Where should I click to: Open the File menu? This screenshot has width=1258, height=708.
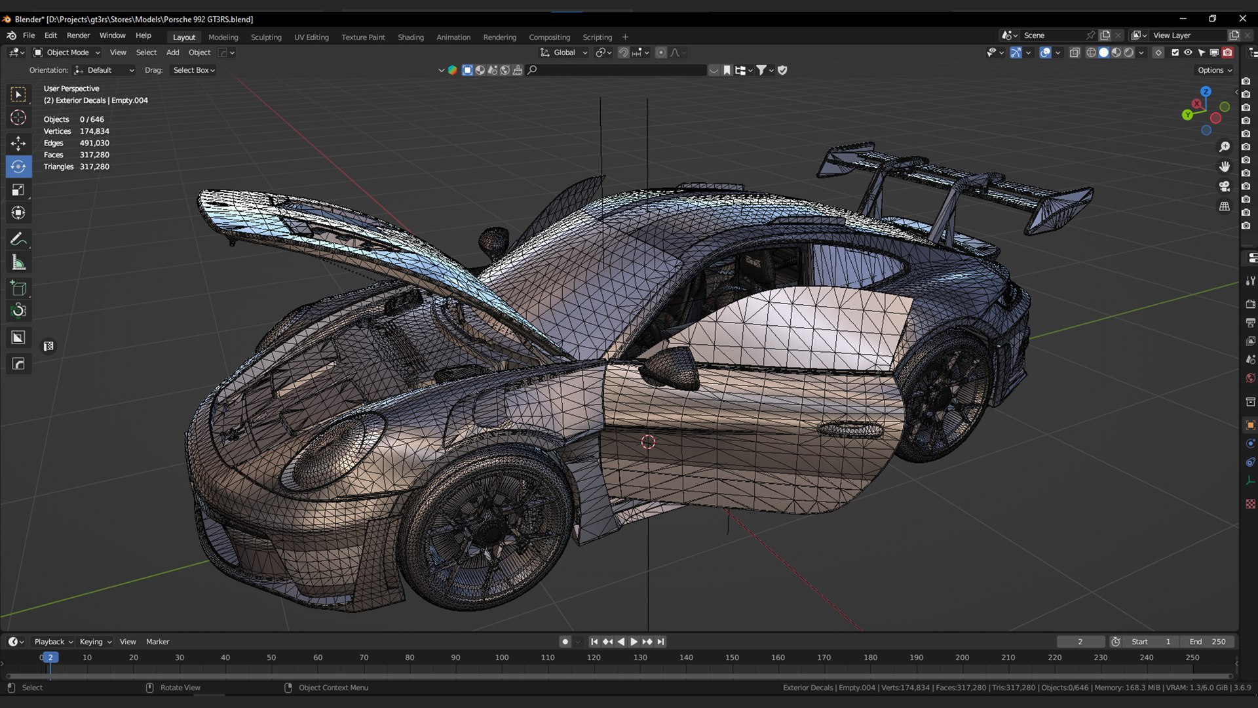(29, 35)
